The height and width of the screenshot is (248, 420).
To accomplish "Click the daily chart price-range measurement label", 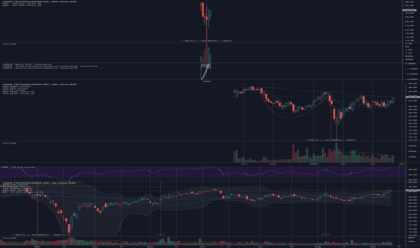I will (37, 234).
